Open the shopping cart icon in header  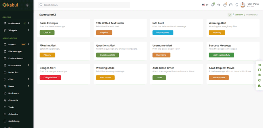point(225,5)
